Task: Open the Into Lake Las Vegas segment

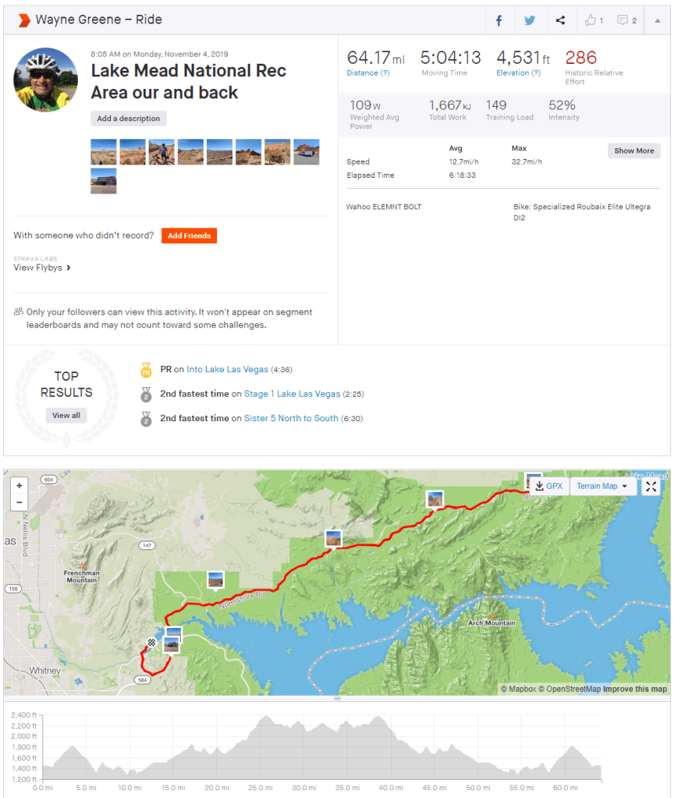Action: [x=227, y=369]
